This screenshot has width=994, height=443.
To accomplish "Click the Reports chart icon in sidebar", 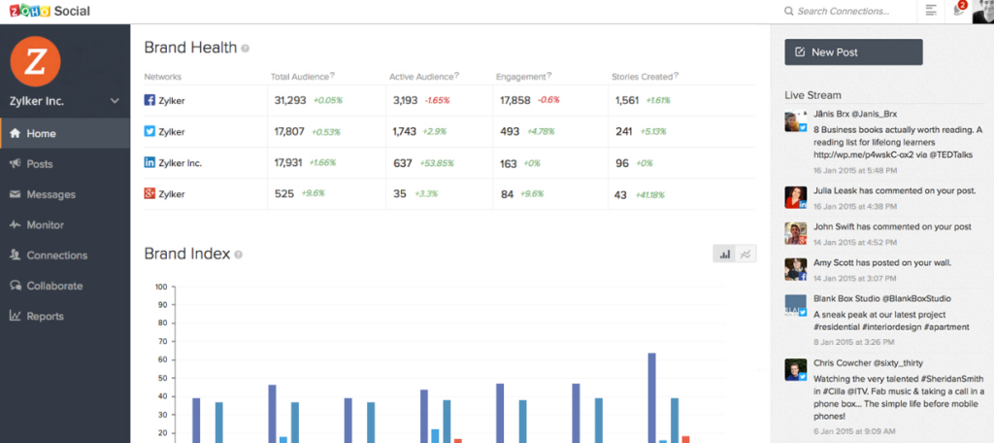I will [x=16, y=316].
